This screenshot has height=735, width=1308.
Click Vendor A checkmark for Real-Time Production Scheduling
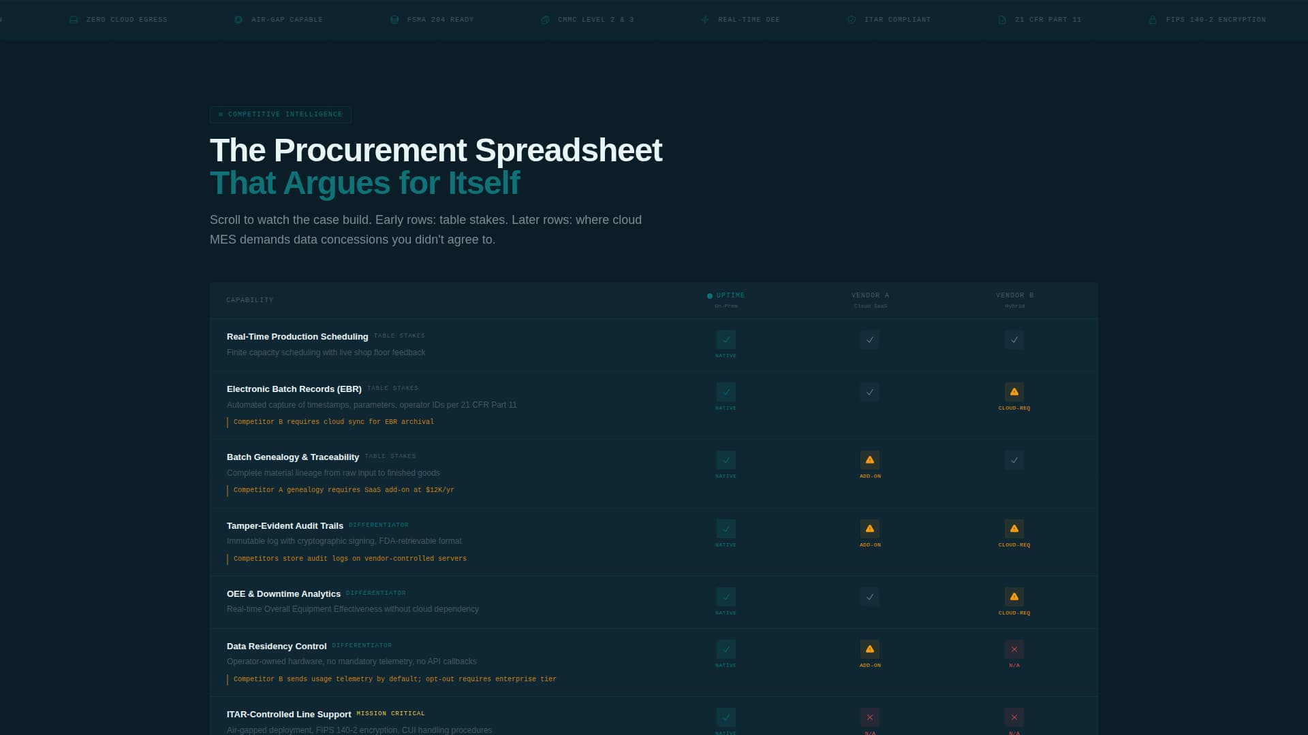point(870,340)
